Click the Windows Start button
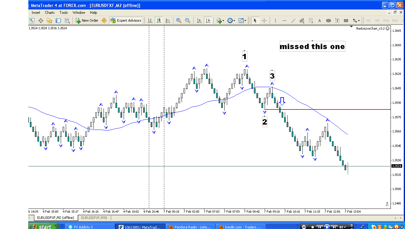This screenshot has height=229, width=405. click(43, 226)
